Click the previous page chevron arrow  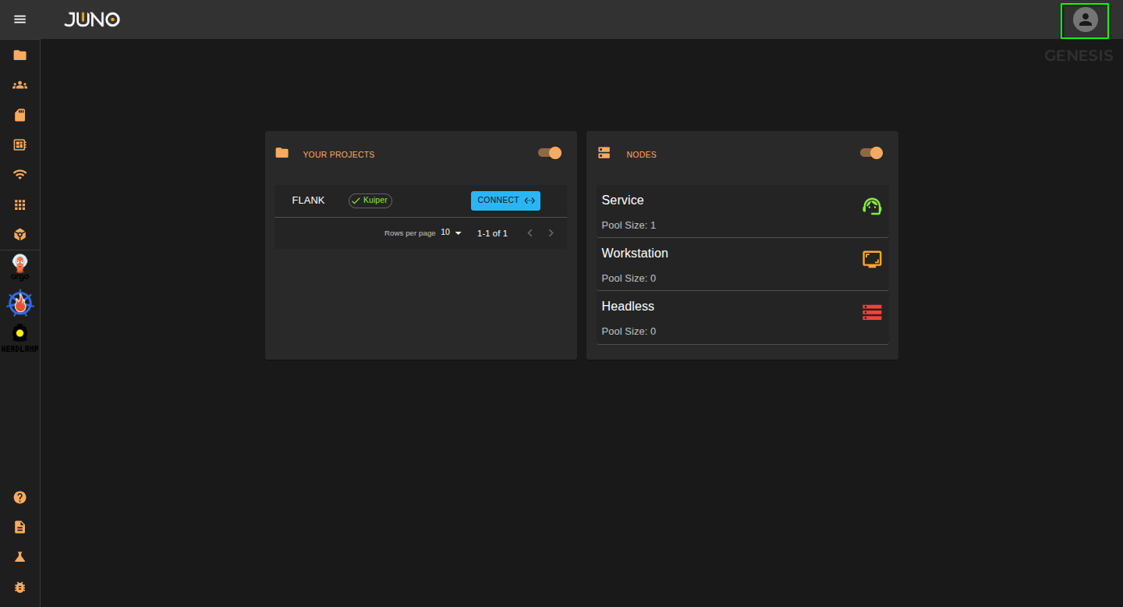coord(530,233)
